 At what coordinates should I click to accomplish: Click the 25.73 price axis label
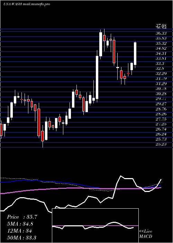coord(161,139)
